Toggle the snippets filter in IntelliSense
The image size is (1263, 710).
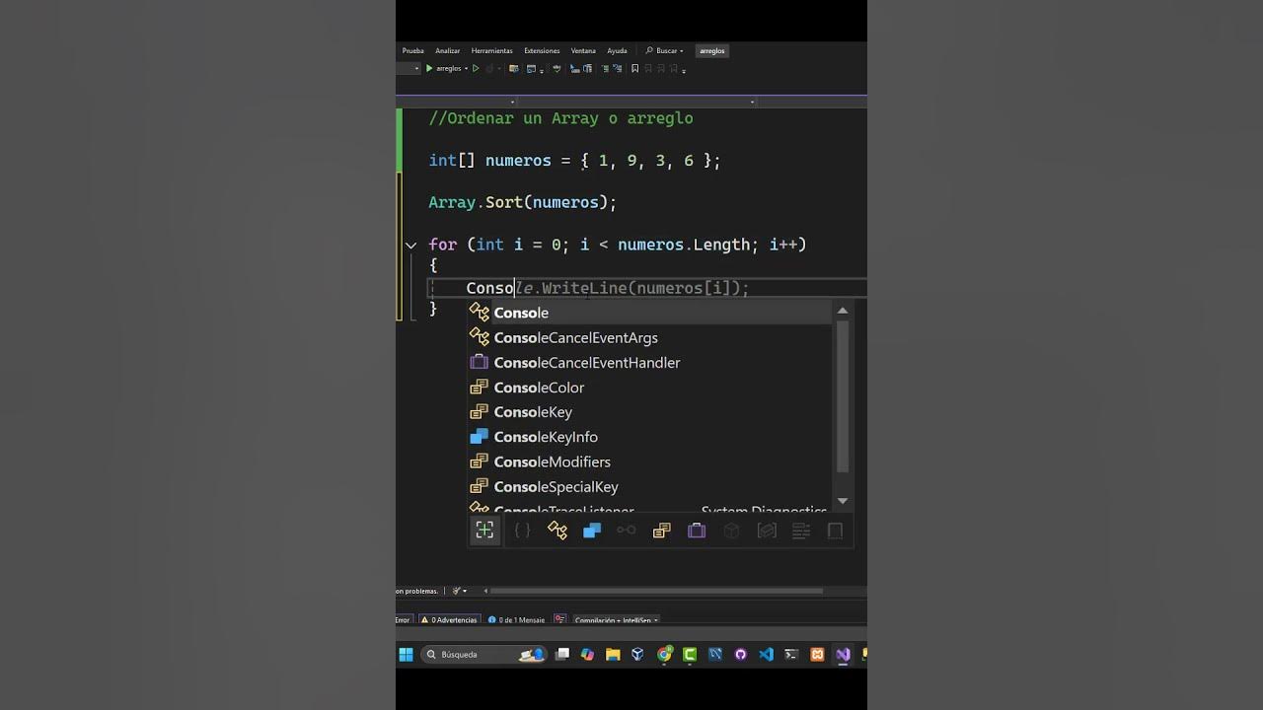click(x=835, y=531)
